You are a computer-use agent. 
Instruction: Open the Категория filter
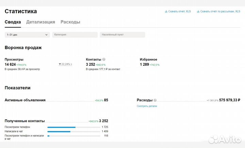coord(75,35)
